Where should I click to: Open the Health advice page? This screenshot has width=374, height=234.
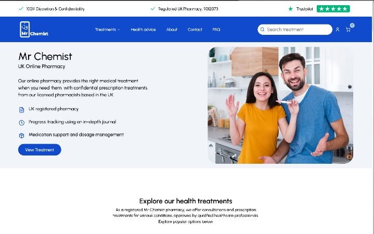(143, 30)
